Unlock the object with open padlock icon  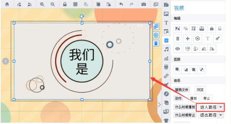(220, 28)
